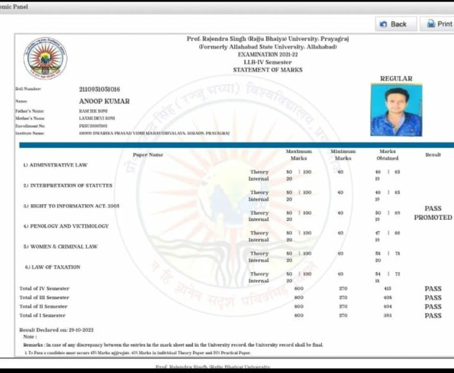Screen dimensions: 454x373
Task: Click the Print button
Action: click(438, 24)
